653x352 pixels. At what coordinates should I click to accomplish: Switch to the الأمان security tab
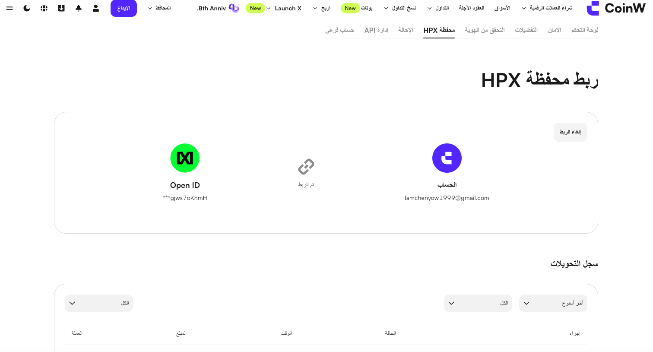pyautogui.click(x=555, y=30)
